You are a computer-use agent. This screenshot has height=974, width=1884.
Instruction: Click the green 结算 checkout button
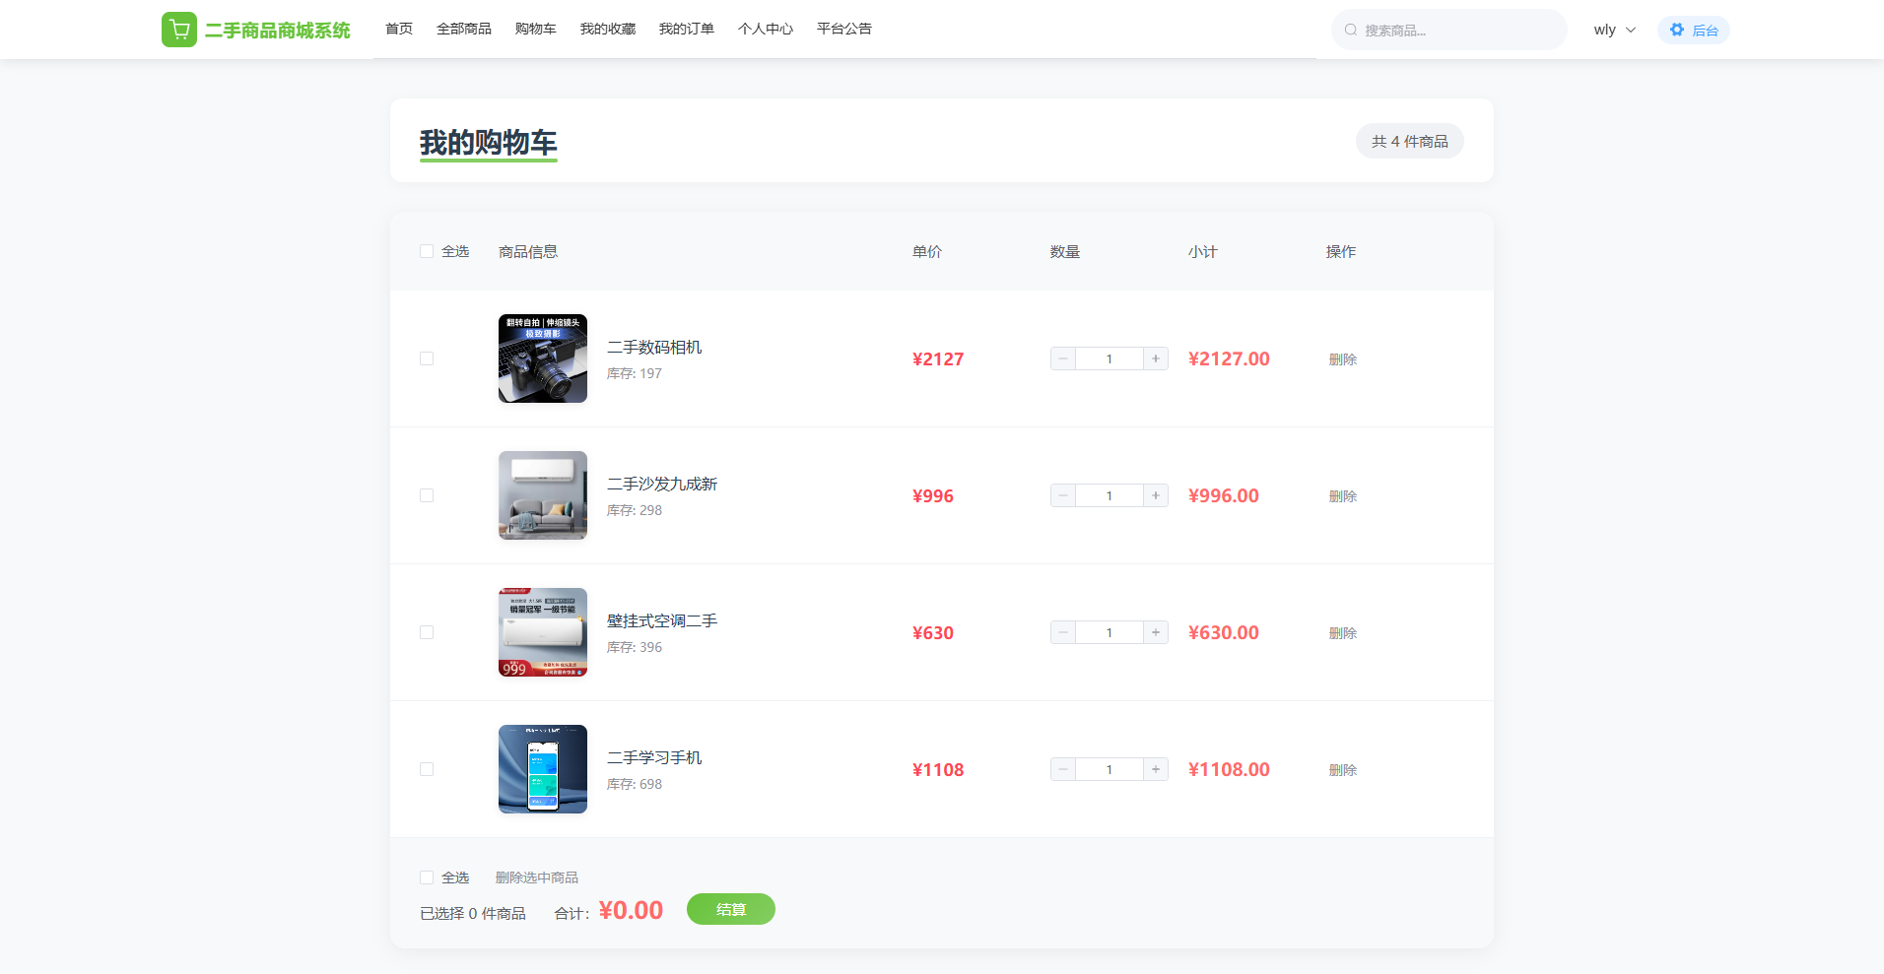click(730, 909)
